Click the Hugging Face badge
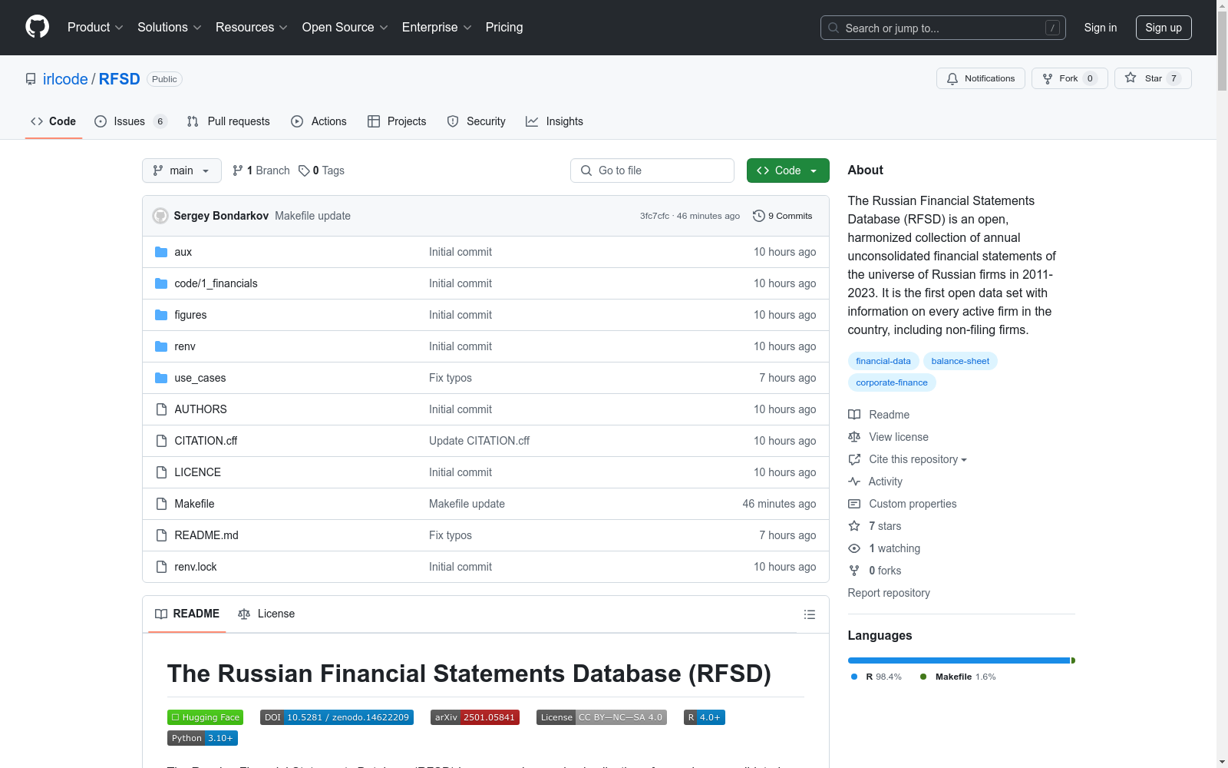1228x768 pixels. click(x=205, y=717)
